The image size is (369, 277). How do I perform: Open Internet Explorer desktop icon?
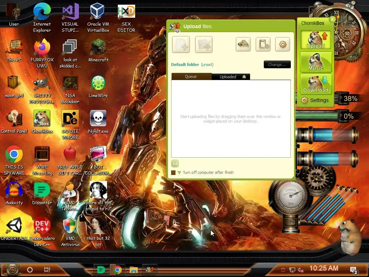coord(42,18)
